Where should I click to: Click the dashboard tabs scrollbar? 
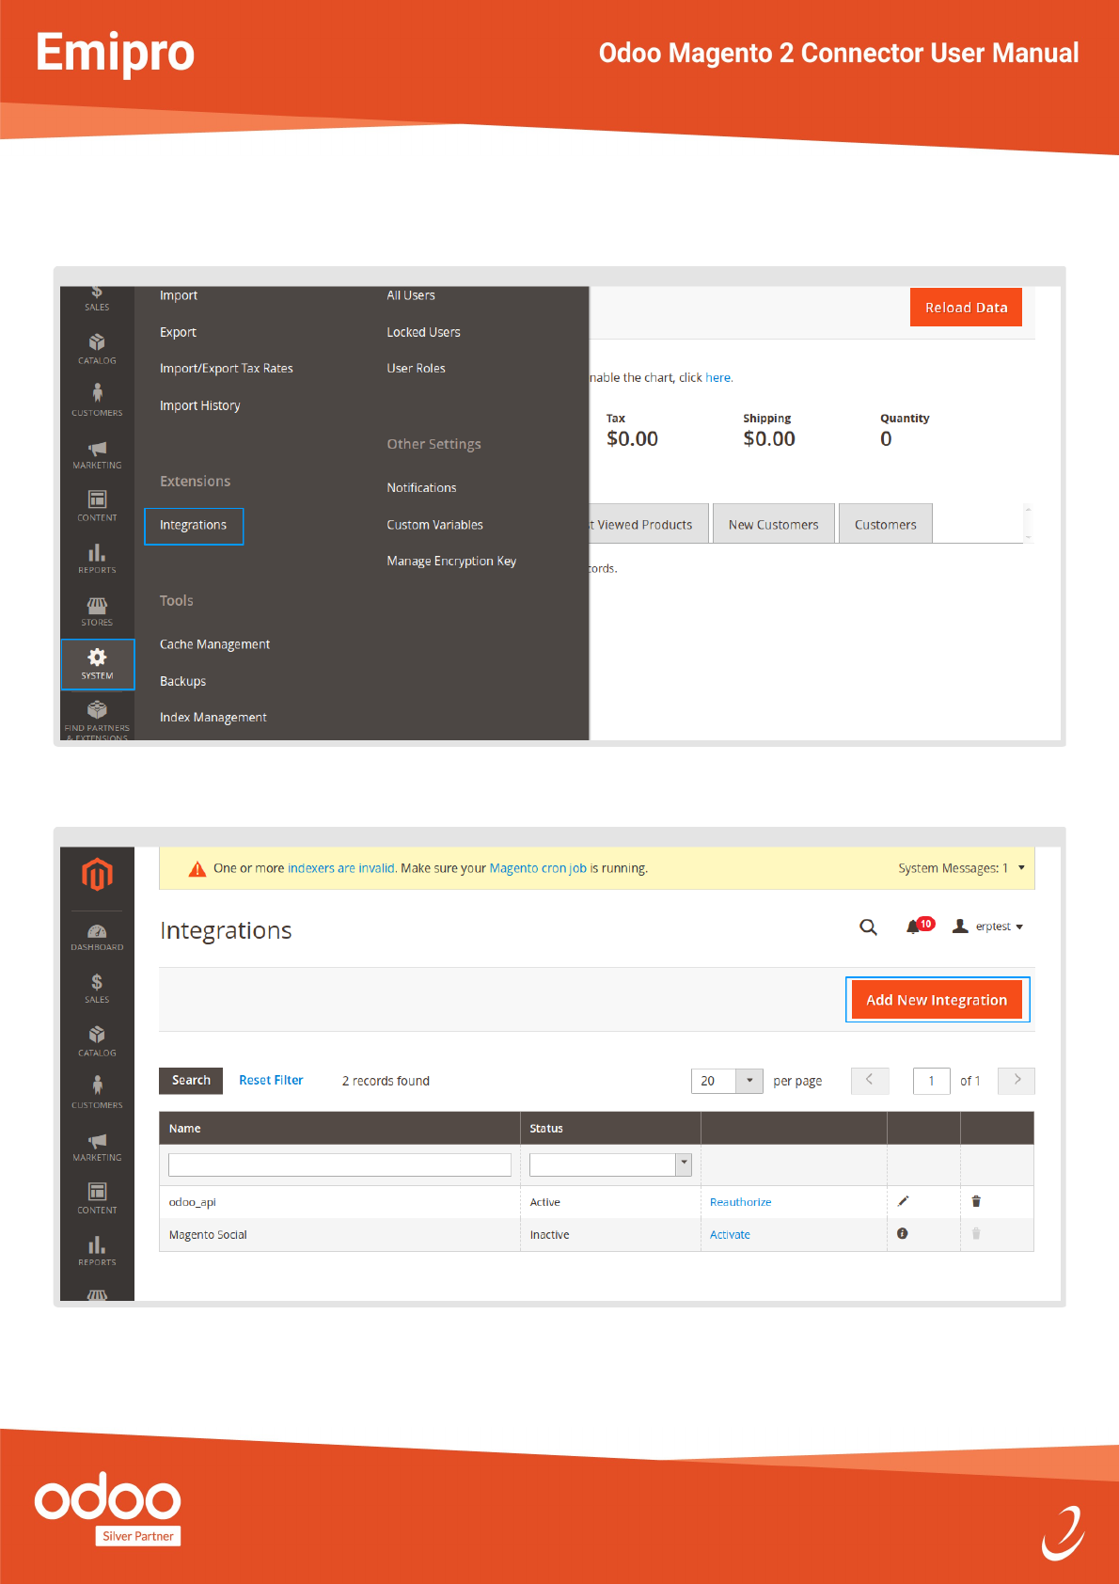(1028, 523)
